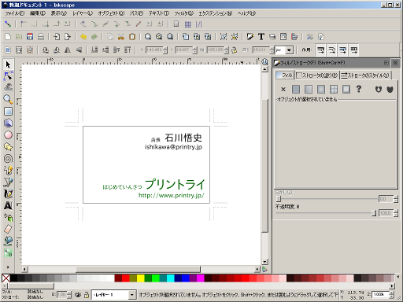Click the Paste clipboard icon
The image size is (403, 302).
pyautogui.click(x=132, y=37)
